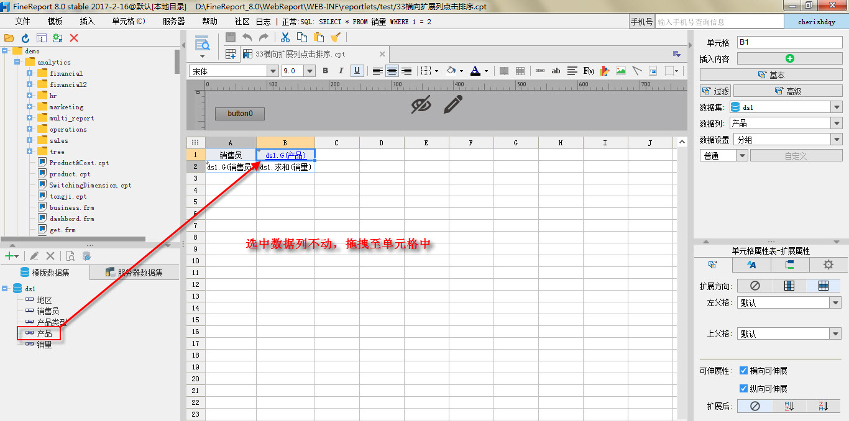This screenshot has height=421, width=849.
Task: Uncheck 纵向可伸展 checkbox
Action: click(743, 389)
